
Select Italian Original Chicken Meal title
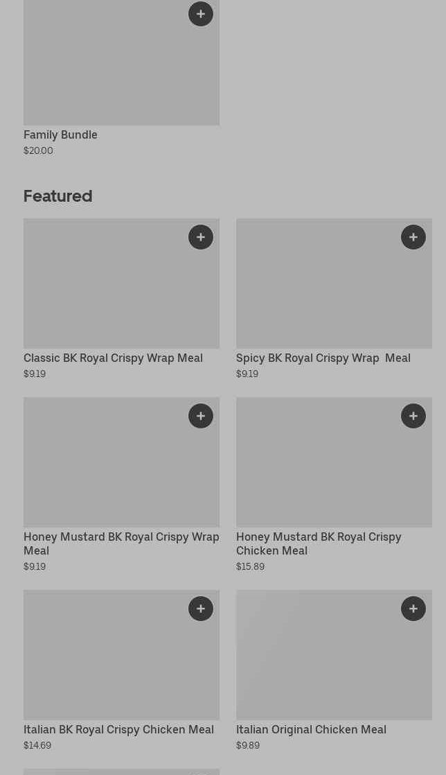[311, 729]
